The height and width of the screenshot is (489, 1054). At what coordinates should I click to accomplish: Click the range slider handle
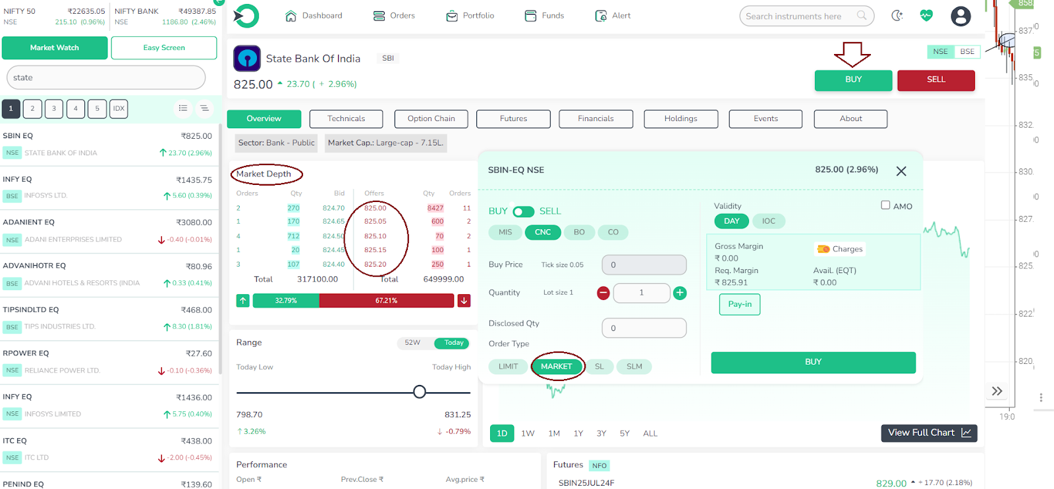(x=420, y=392)
